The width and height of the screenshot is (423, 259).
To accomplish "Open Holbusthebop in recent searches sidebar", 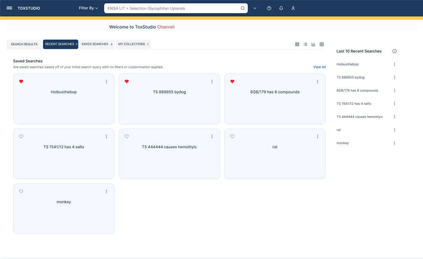I will pos(348,64).
